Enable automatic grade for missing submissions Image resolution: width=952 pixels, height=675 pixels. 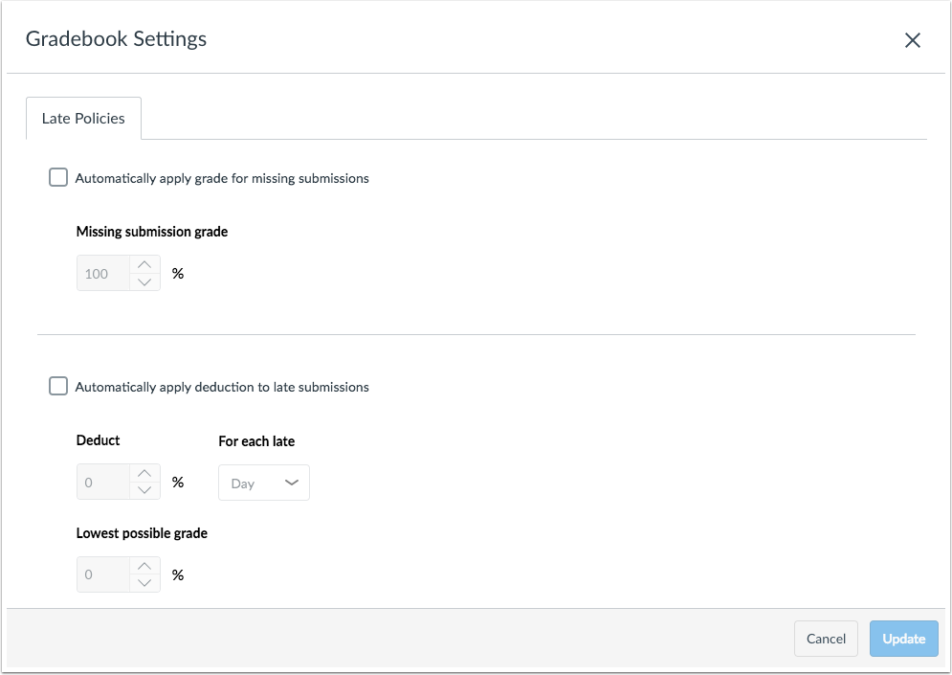pos(57,177)
